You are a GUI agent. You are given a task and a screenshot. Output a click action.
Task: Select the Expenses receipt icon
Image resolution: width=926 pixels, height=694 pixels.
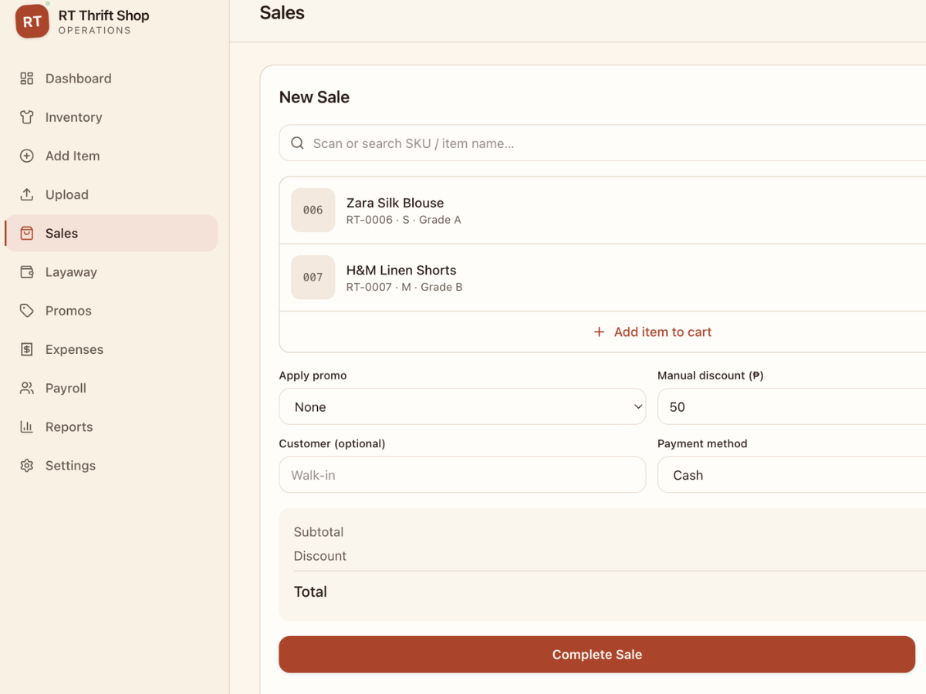point(27,349)
